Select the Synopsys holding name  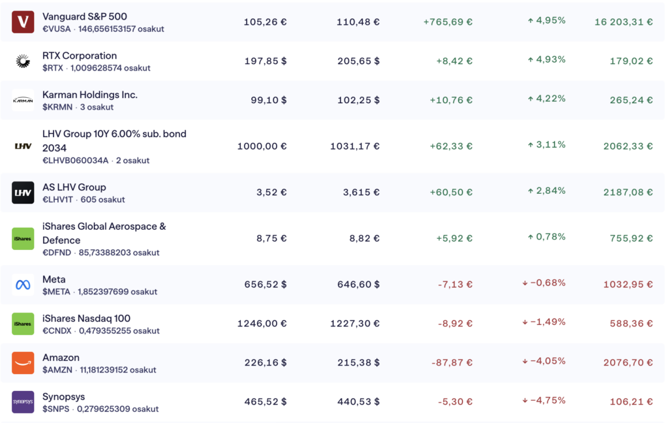point(63,397)
